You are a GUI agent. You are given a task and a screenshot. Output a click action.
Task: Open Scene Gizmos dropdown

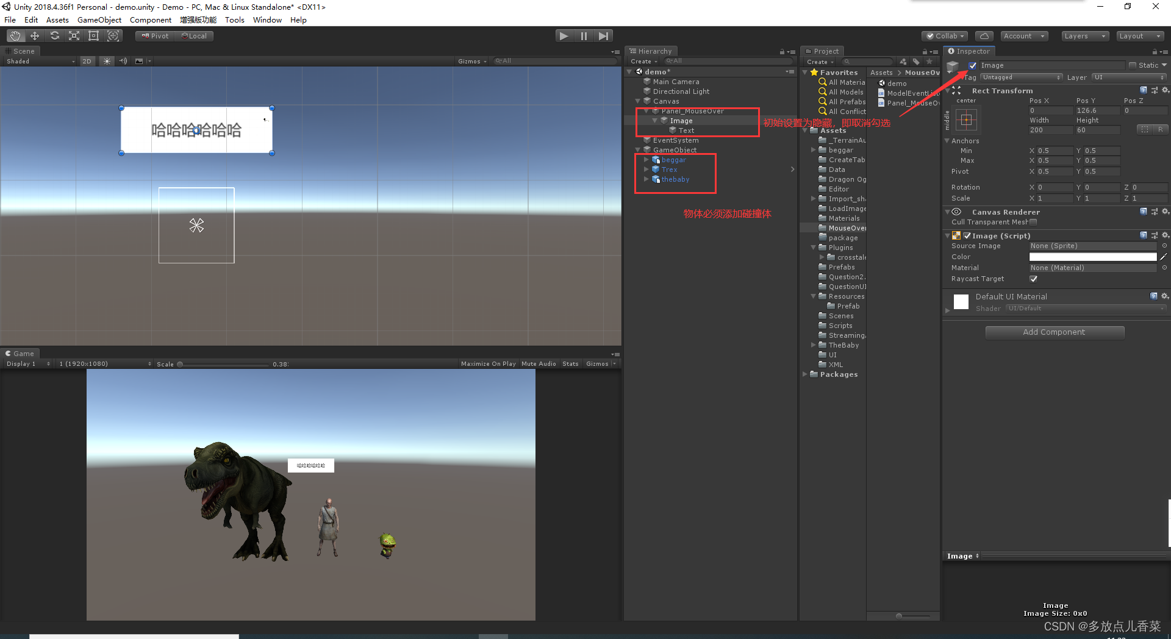[472, 61]
